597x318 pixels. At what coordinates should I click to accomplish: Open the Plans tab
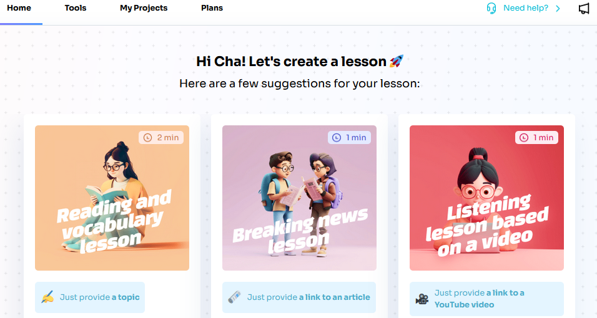[x=212, y=8]
